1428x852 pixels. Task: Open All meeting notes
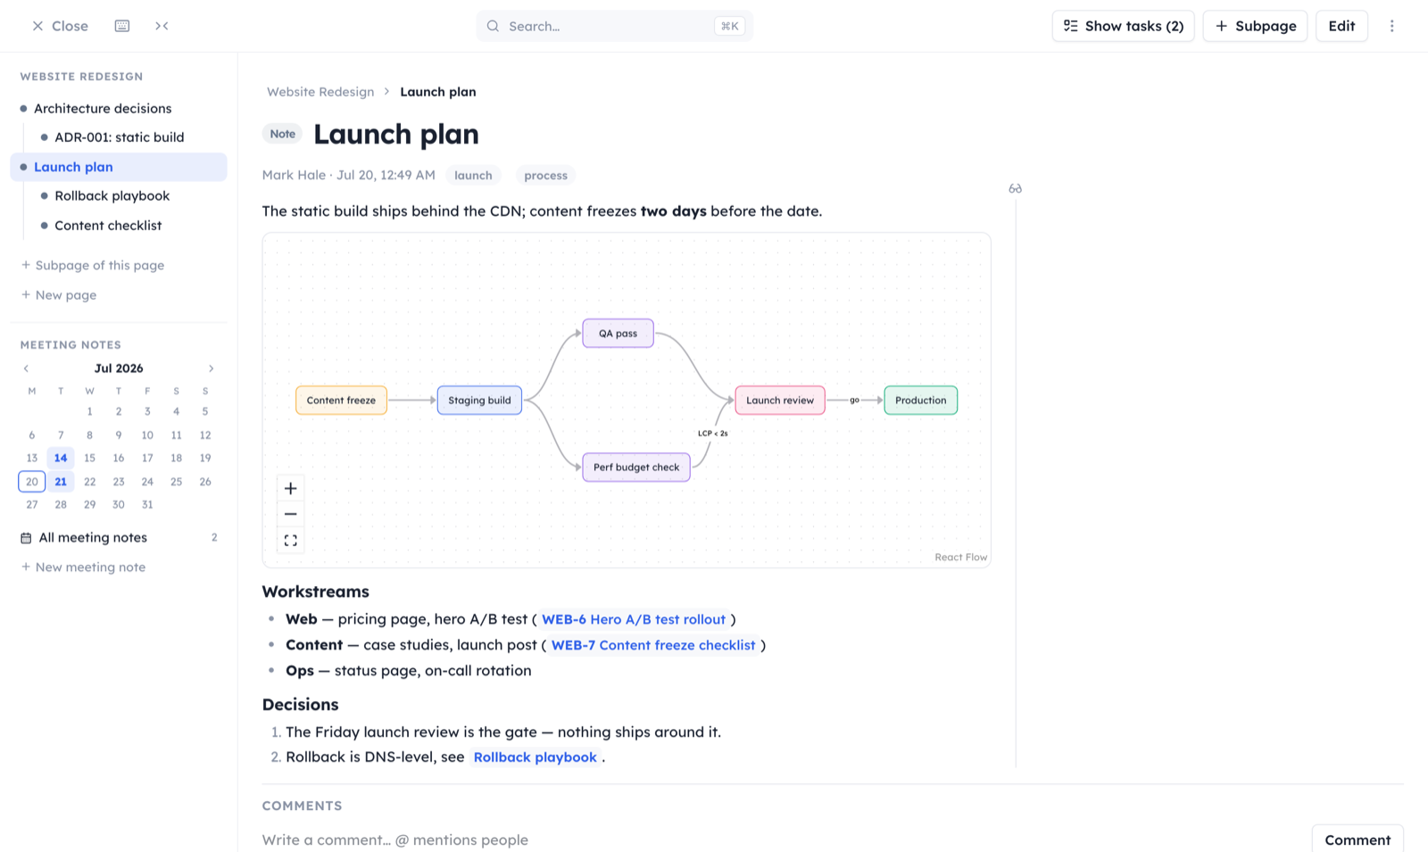119,537
